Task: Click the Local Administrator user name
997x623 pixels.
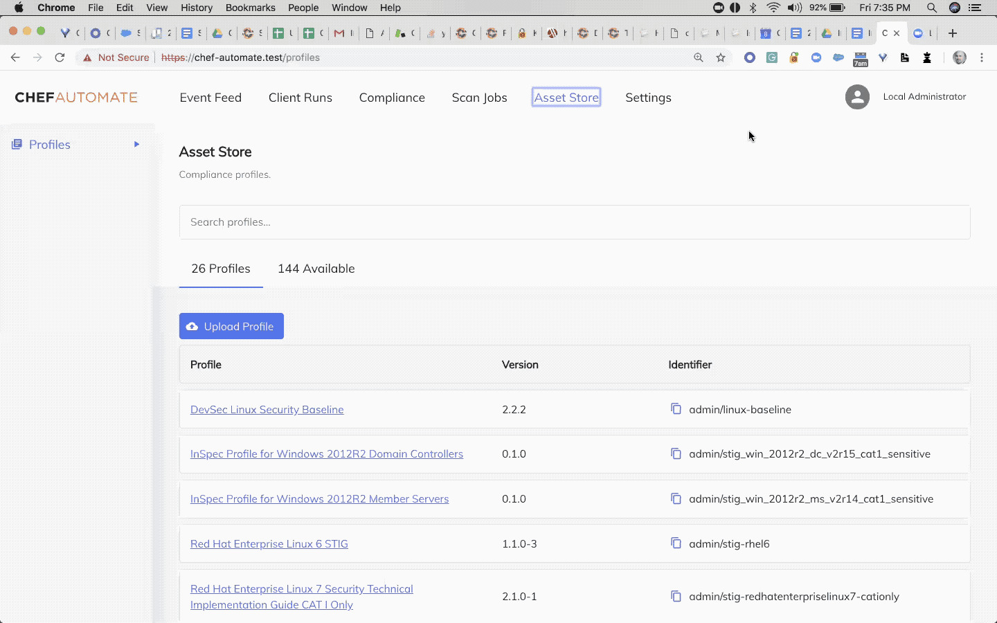Action: 924,96
